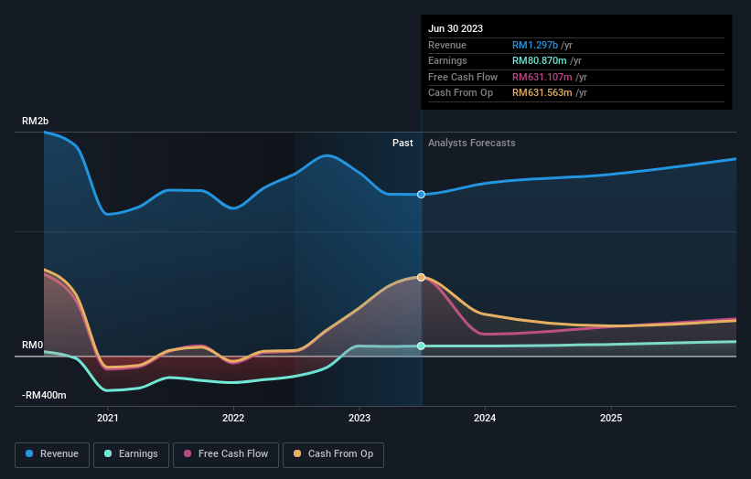Click the Jun 30 2023 tooltip date
The height and width of the screenshot is (479, 751).
coord(456,28)
